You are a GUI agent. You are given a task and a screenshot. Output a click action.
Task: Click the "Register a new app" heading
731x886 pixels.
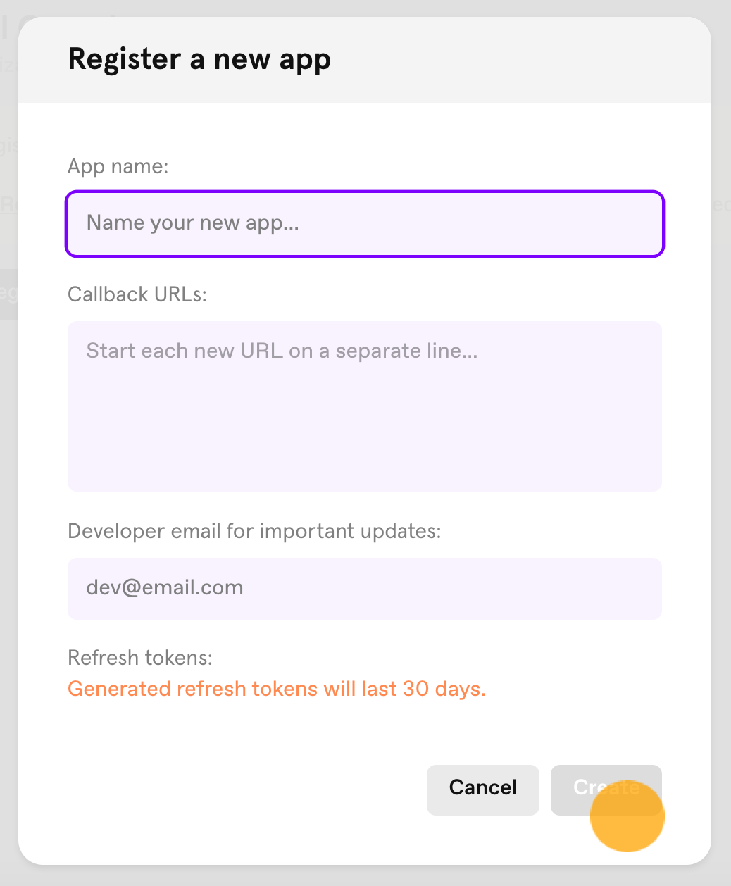[199, 60]
